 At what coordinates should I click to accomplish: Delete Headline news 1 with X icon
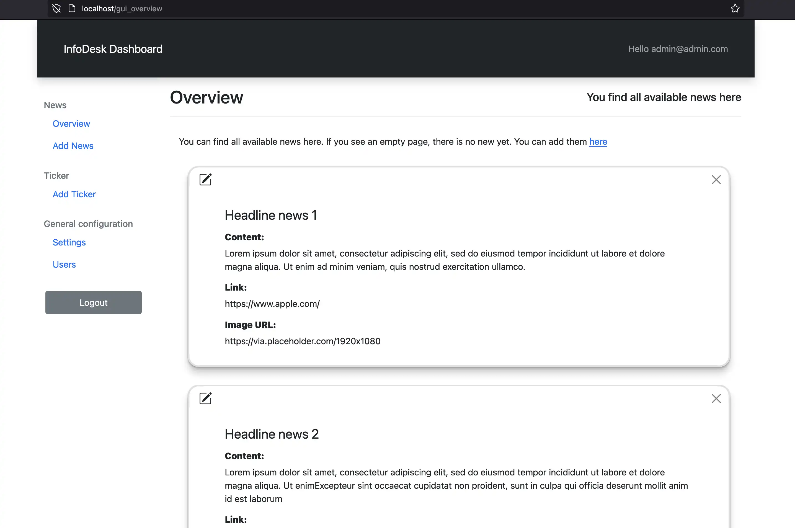[x=716, y=180]
